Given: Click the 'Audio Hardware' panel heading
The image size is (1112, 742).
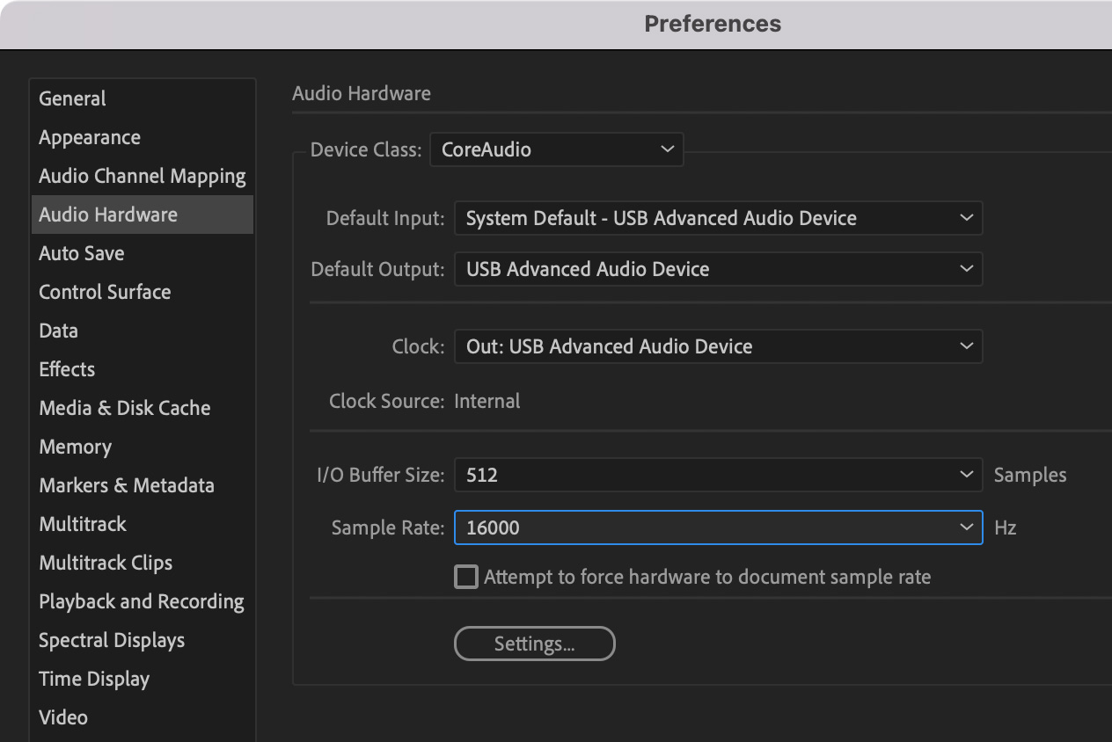Looking at the screenshot, I should 362,93.
